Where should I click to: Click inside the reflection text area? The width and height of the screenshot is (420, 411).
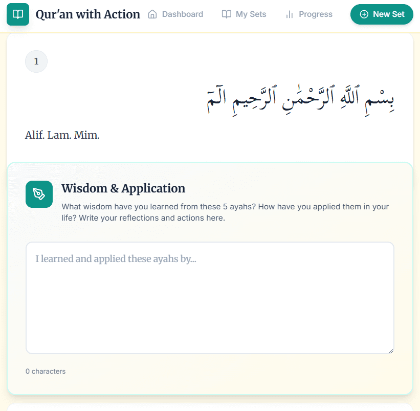click(x=210, y=297)
